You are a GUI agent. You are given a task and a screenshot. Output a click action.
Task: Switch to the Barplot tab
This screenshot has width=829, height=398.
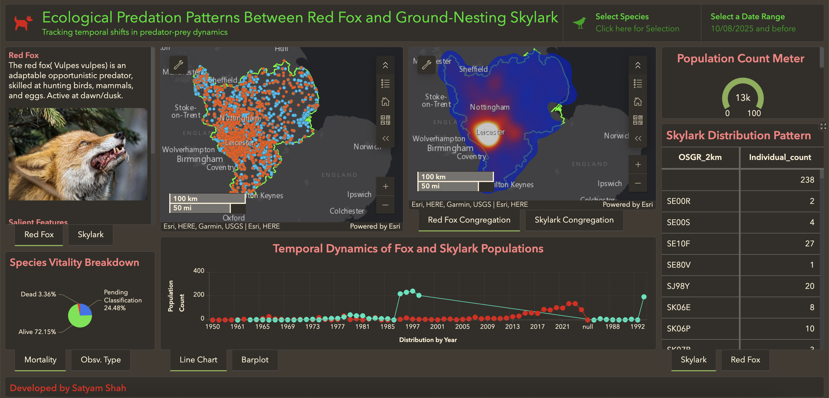pos(254,360)
